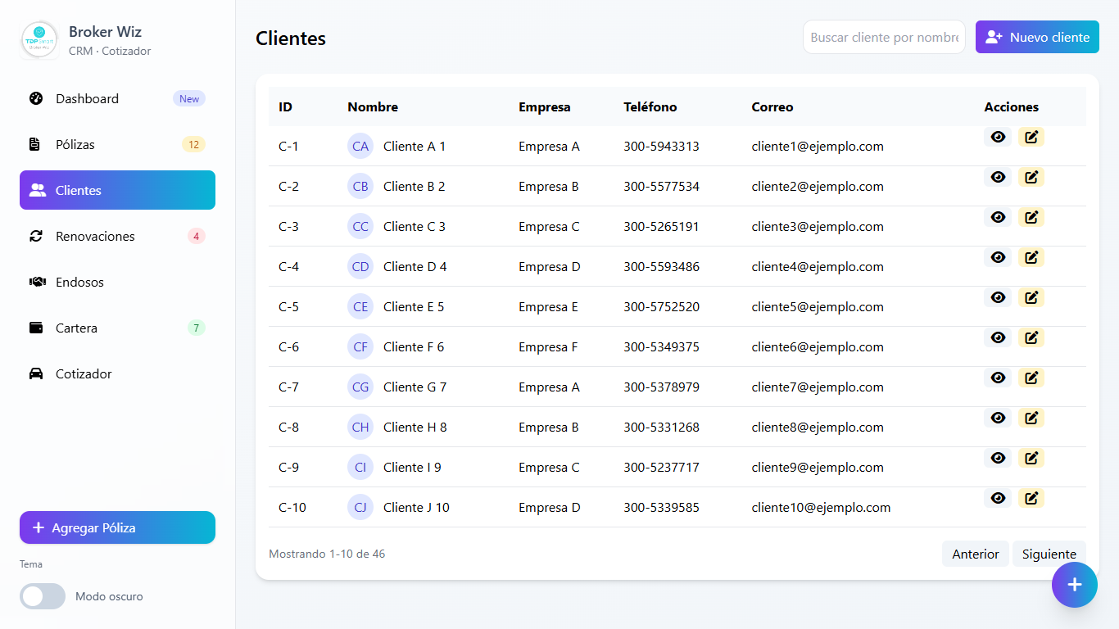Open Cartera wallet icon
The width and height of the screenshot is (1119, 629).
[x=36, y=328]
